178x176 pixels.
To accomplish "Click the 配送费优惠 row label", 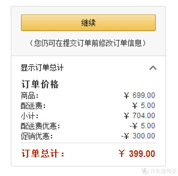I will point(40,126).
